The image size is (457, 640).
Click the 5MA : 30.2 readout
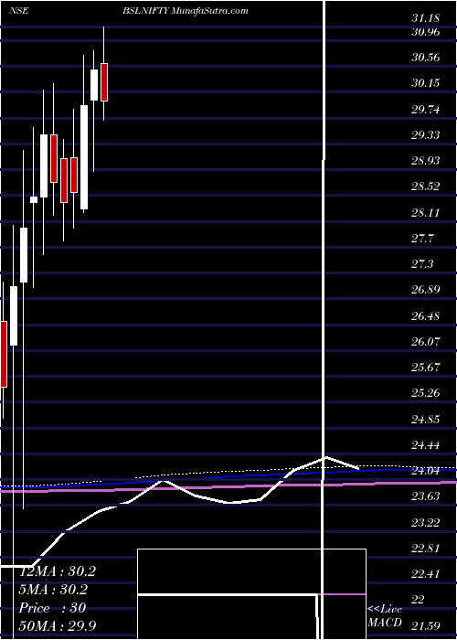[x=54, y=590]
